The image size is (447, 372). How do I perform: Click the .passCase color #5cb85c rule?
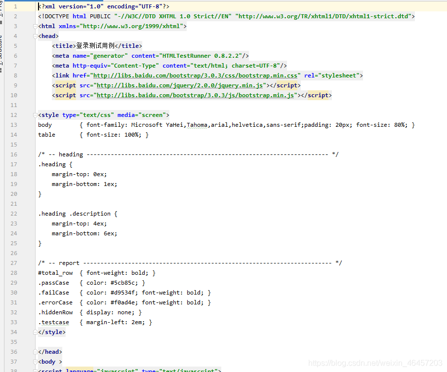(x=92, y=283)
